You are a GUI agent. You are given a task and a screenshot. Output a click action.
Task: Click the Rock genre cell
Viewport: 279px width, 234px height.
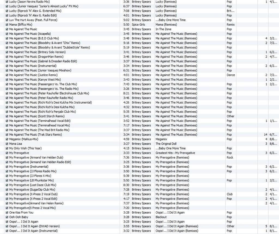pos(230,157)
